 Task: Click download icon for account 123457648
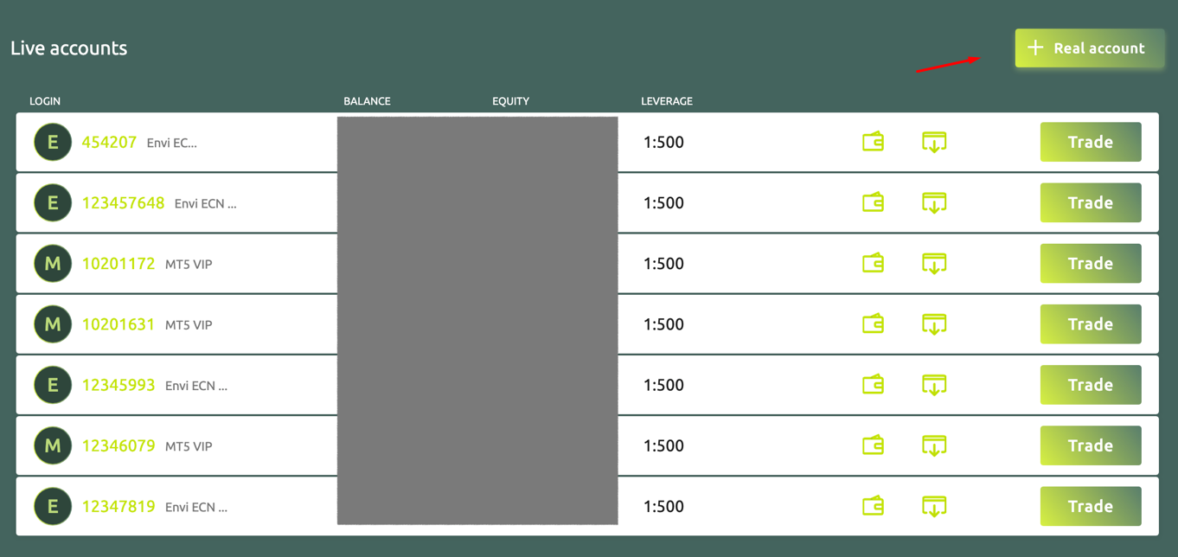pos(934,202)
